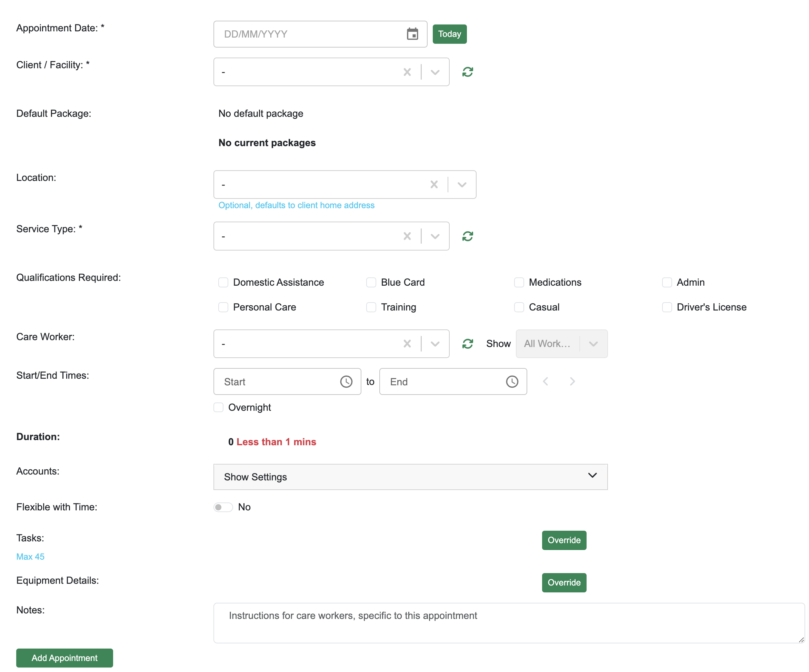The image size is (809, 672).
Task: Open the calendar picker for Appointment Date
Action: pyautogui.click(x=412, y=34)
